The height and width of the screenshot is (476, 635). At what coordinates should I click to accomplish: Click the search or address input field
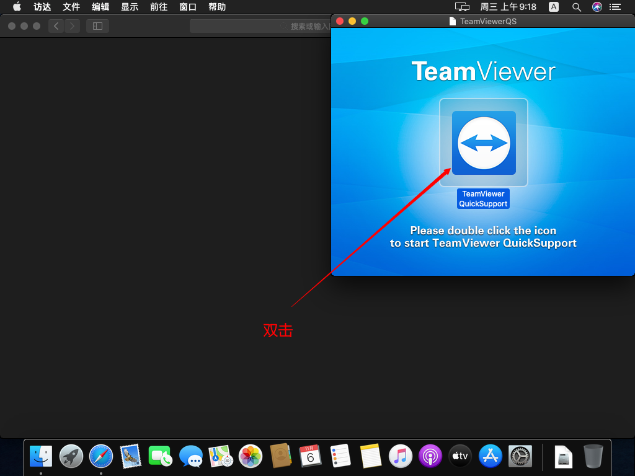[x=260, y=26]
